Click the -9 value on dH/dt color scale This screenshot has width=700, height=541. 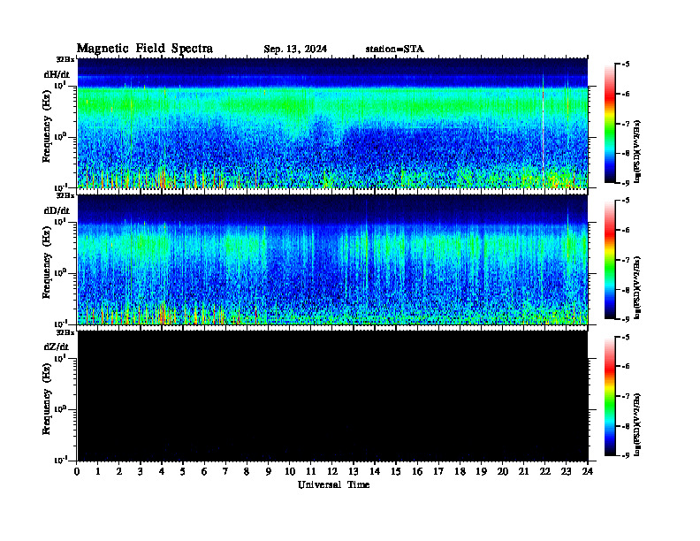[x=626, y=183]
